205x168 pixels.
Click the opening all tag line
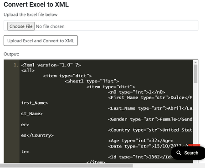[28, 71]
